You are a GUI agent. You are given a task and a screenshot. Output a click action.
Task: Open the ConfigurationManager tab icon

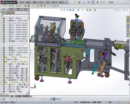pyautogui.click(x=9, y=13)
